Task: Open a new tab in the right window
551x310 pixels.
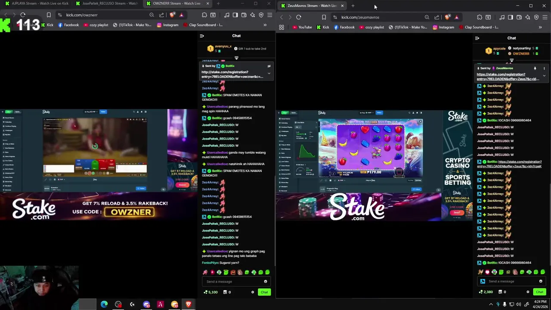Action: tap(353, 6)
